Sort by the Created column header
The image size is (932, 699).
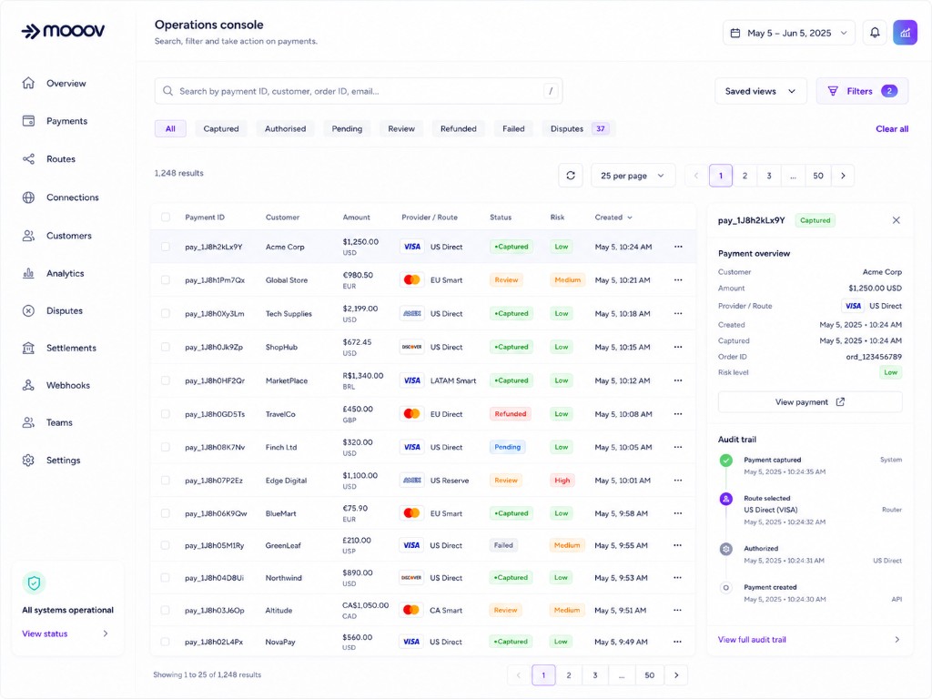613,218
